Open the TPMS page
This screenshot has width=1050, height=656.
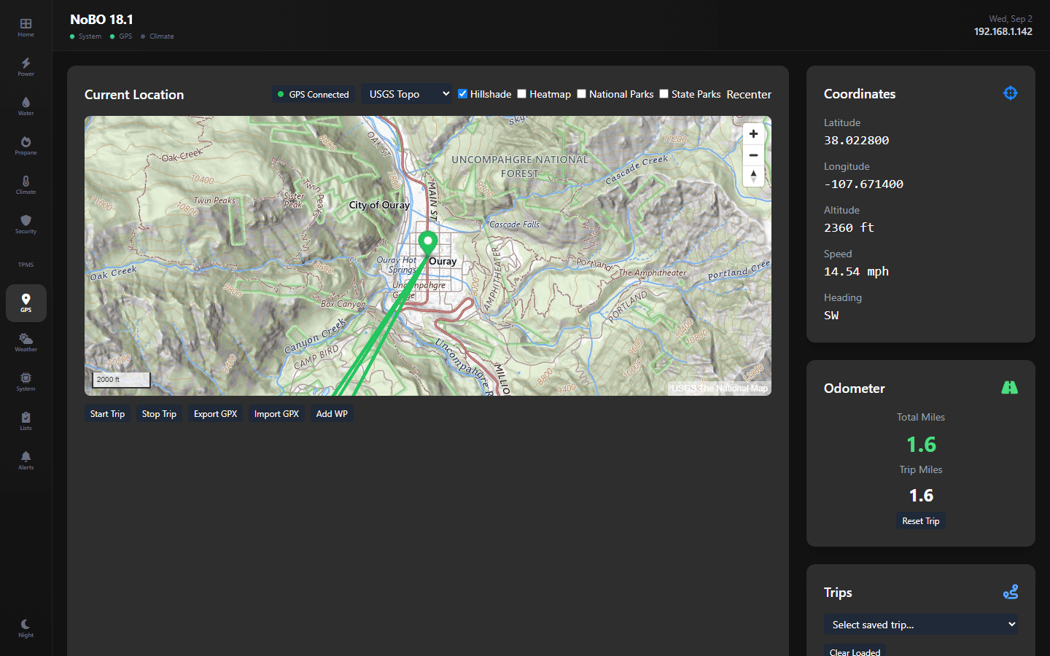[x=26, y=264]
